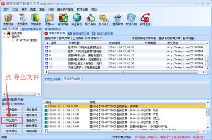Switch to the 文本显示结果 tab
This screenshot has width=212, height=140.
[x=52, y=79]
